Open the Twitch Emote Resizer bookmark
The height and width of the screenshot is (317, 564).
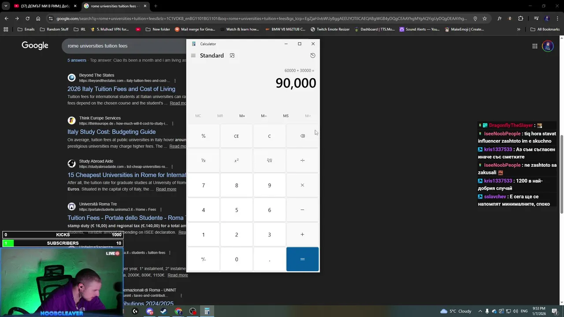click(x=330, y=29)
